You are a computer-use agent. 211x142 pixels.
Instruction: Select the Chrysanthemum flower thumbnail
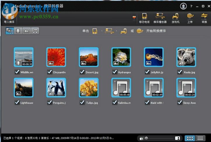56,57
